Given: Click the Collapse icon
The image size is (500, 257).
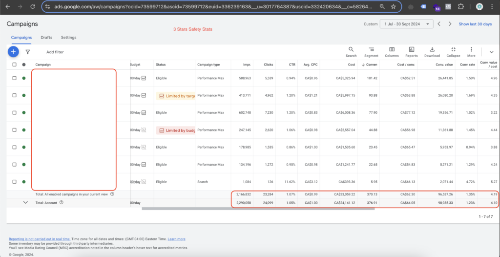Looking at the screenshot, I should point(453,49).
